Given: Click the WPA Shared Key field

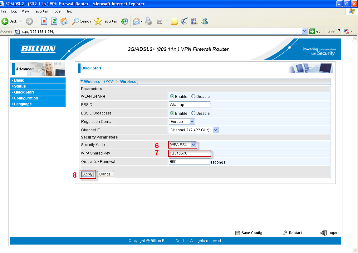Looking at the screenshot, I should coord(189,153).
